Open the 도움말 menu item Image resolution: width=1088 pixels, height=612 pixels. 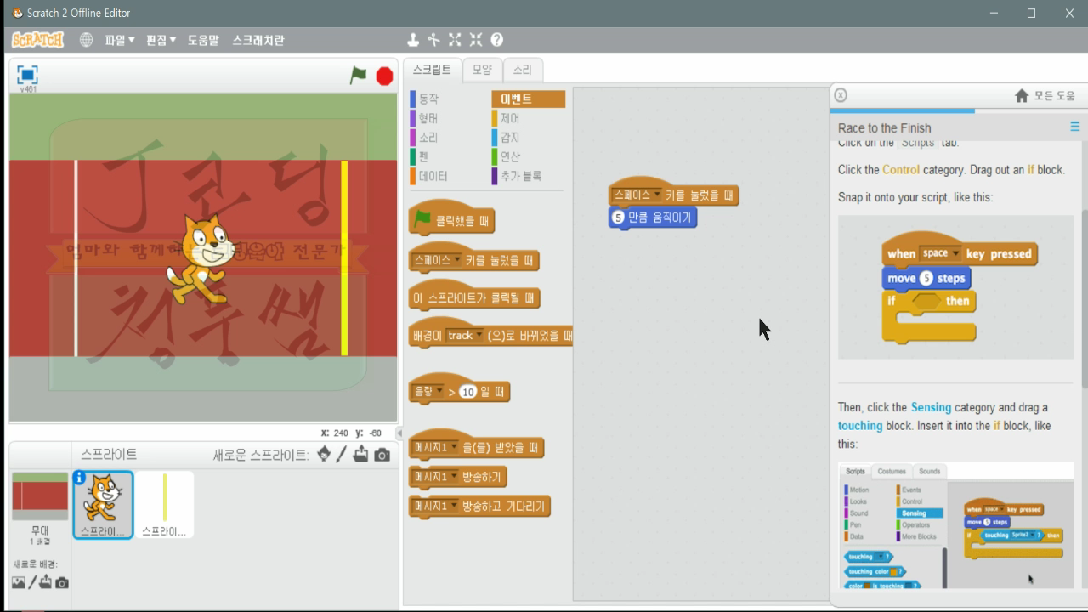pyautogui.click(x=203, y=40)
